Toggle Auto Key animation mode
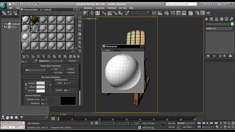235x132 pixels. click(171, 123)
